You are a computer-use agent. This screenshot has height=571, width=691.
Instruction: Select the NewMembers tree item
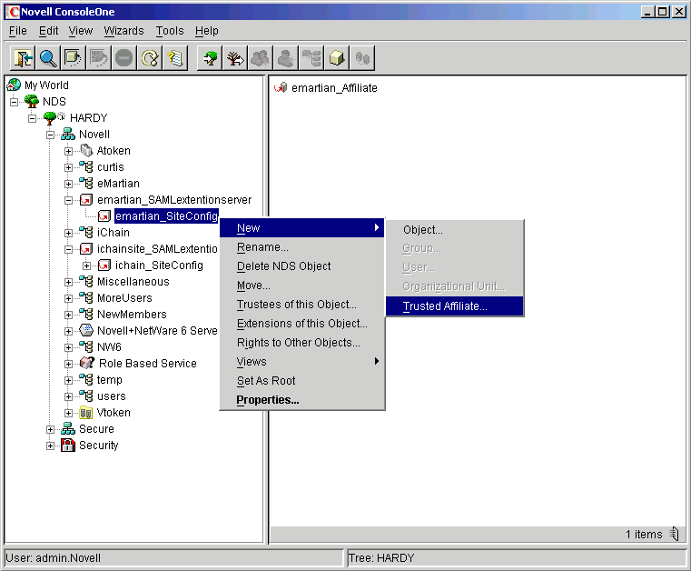tap(132, 315)
